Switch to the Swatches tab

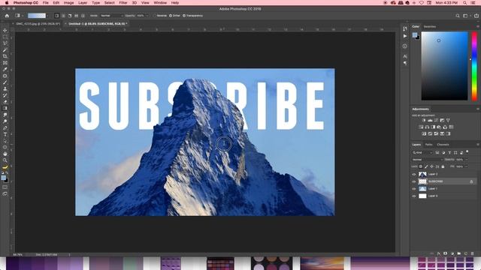pyautogui.click(x=429, y=27)
